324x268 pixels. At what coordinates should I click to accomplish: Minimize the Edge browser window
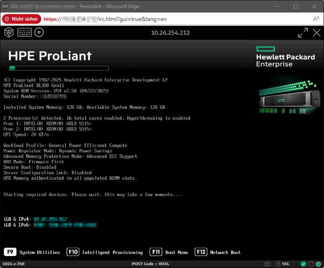[277, 6]
